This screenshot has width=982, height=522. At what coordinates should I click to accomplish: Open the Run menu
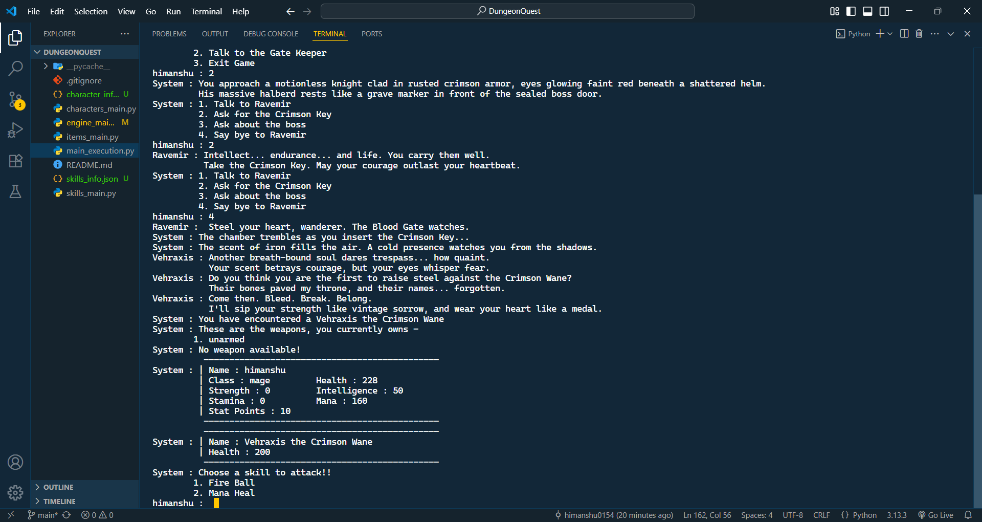tap(173, 11)
